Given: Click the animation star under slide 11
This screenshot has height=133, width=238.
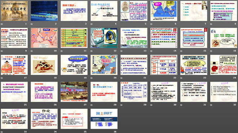Looking at the screenshot, I should tap(61, 51).
